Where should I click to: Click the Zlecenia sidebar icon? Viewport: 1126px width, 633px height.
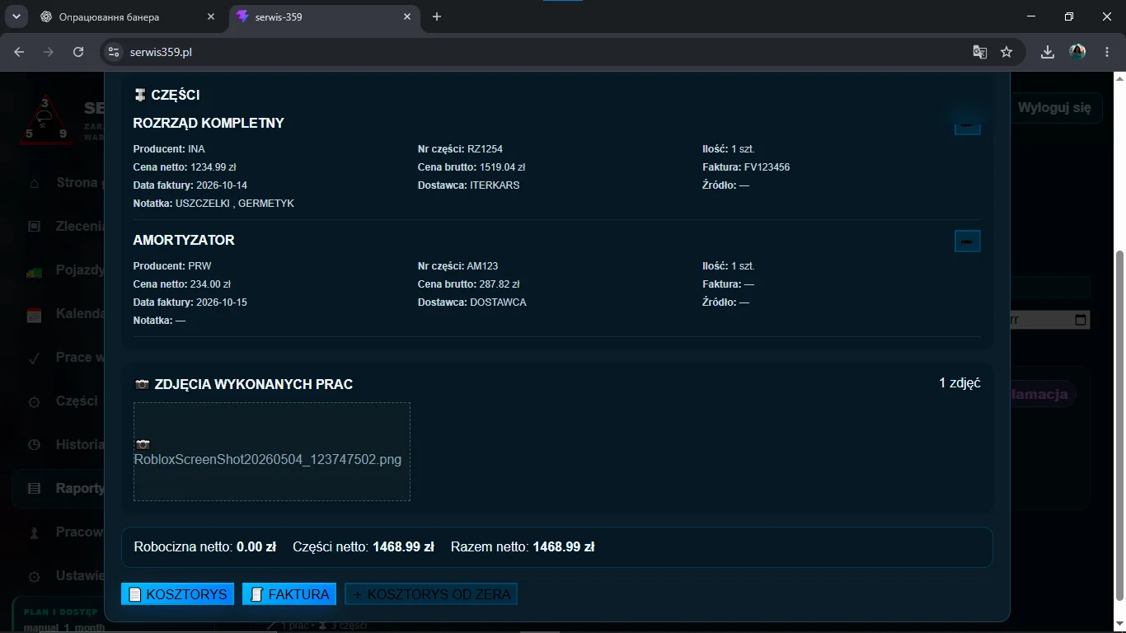click(34, 227)
